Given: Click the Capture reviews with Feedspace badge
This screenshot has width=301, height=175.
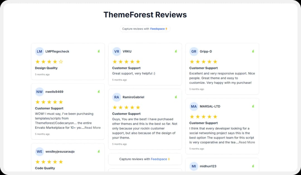Looking at the screenshot, I should point(145,29).
